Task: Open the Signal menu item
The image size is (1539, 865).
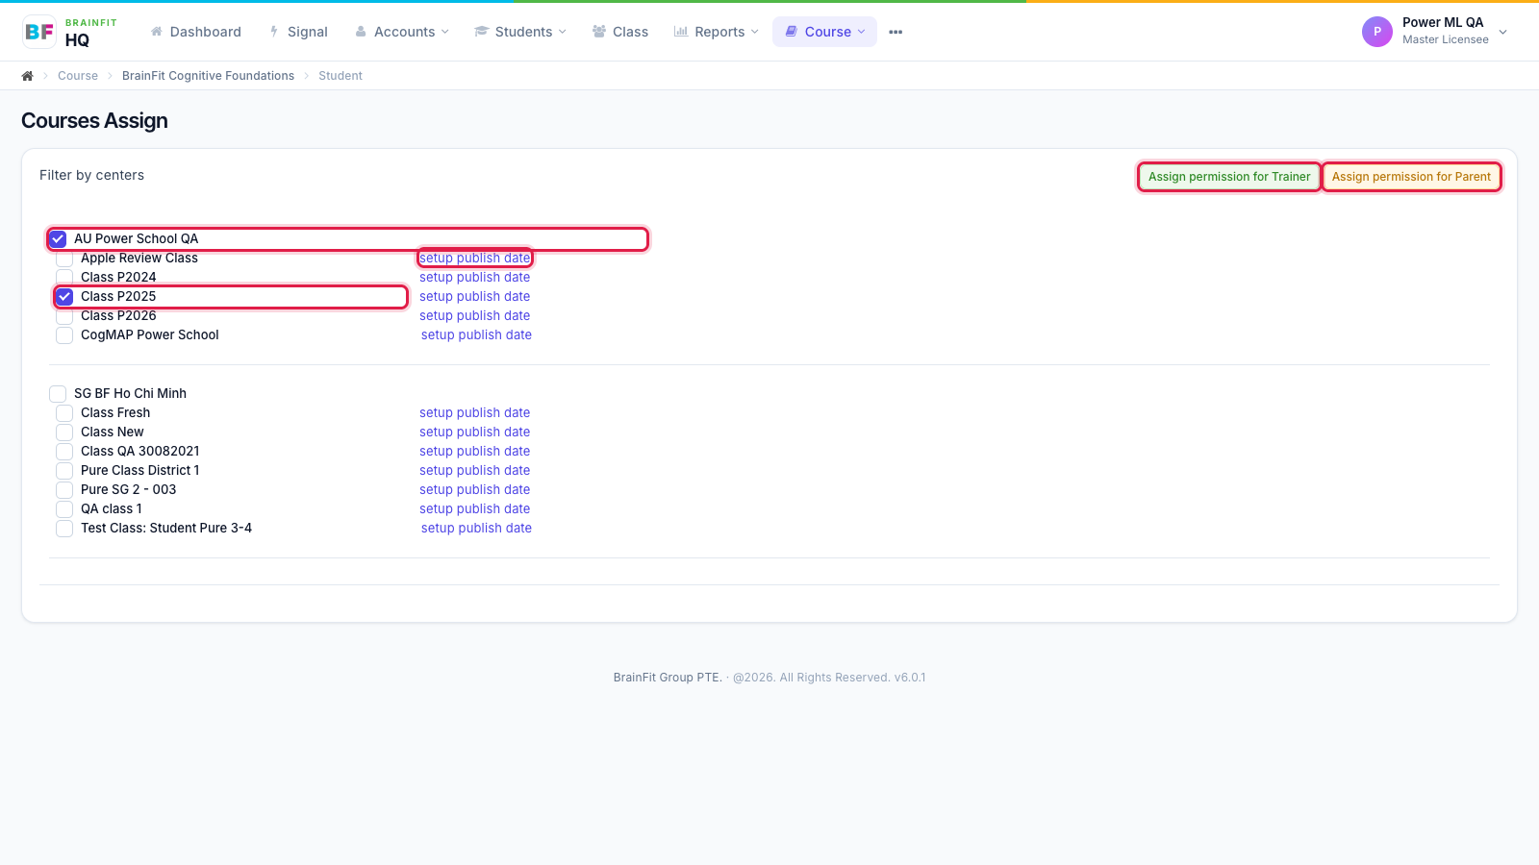Action: [x=298, y=32]
